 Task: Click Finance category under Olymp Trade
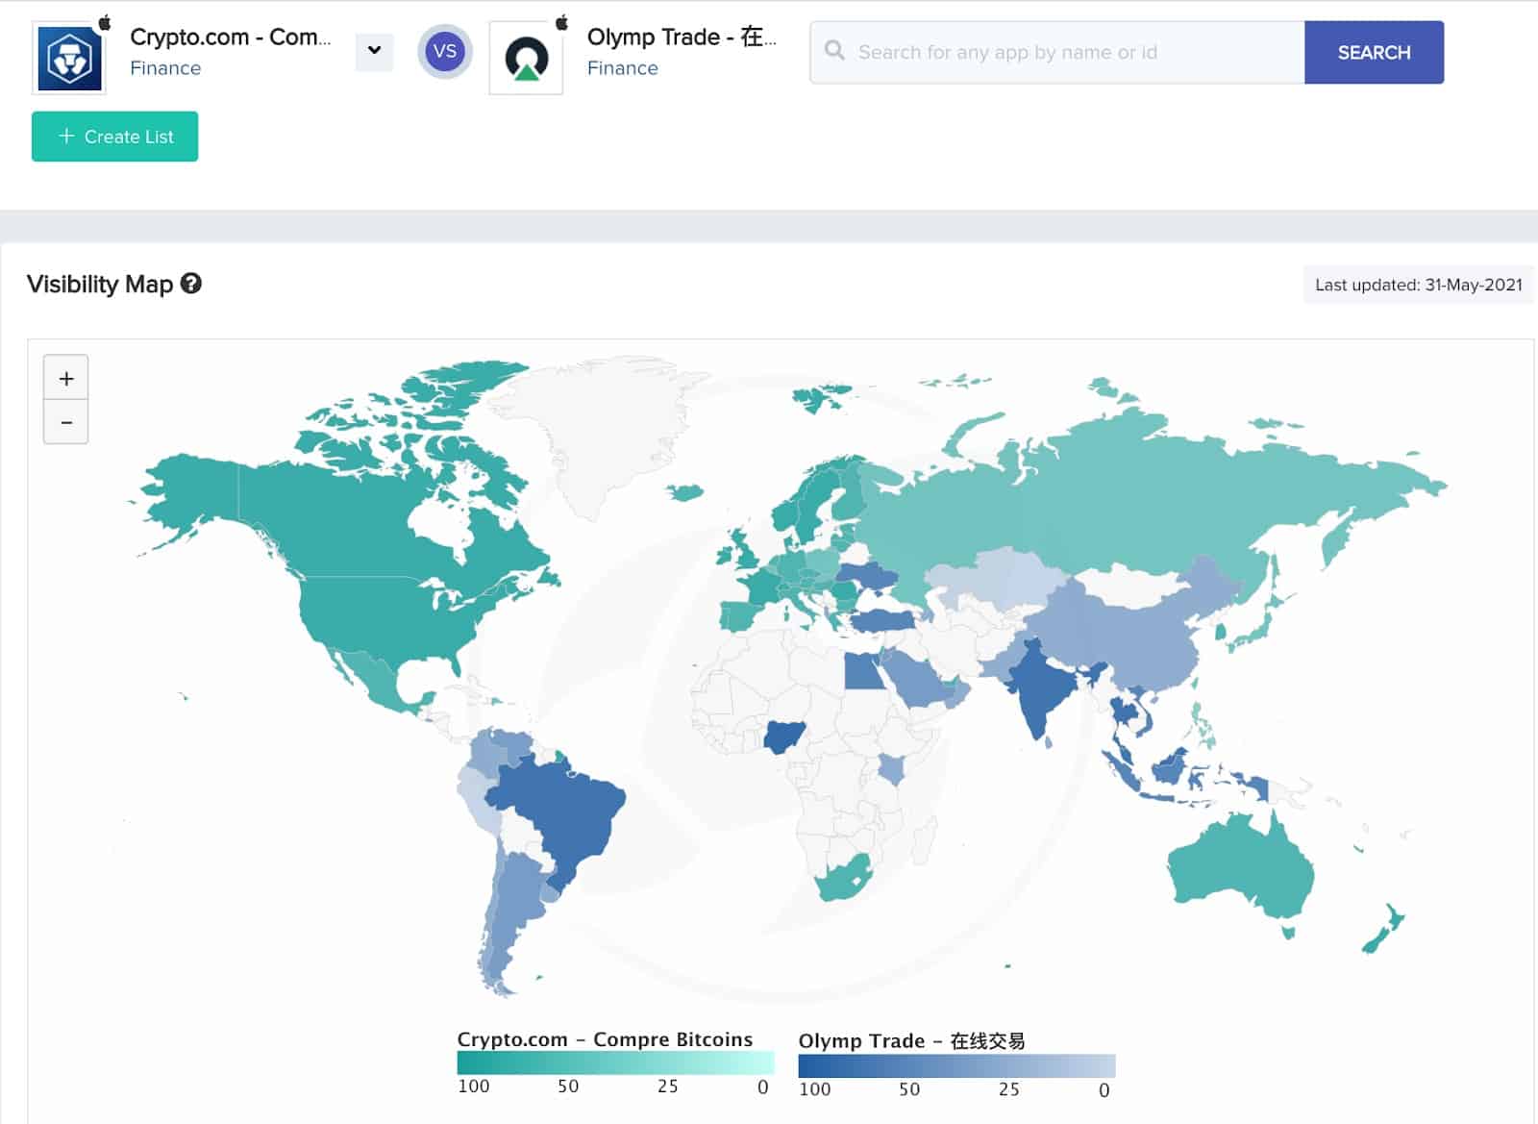pos(622,68)
